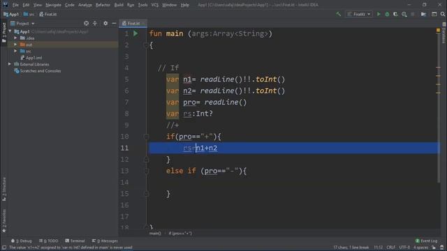Expand the .idea folder
The width and height of the screenshot is (447, 251).
(15, 38)
